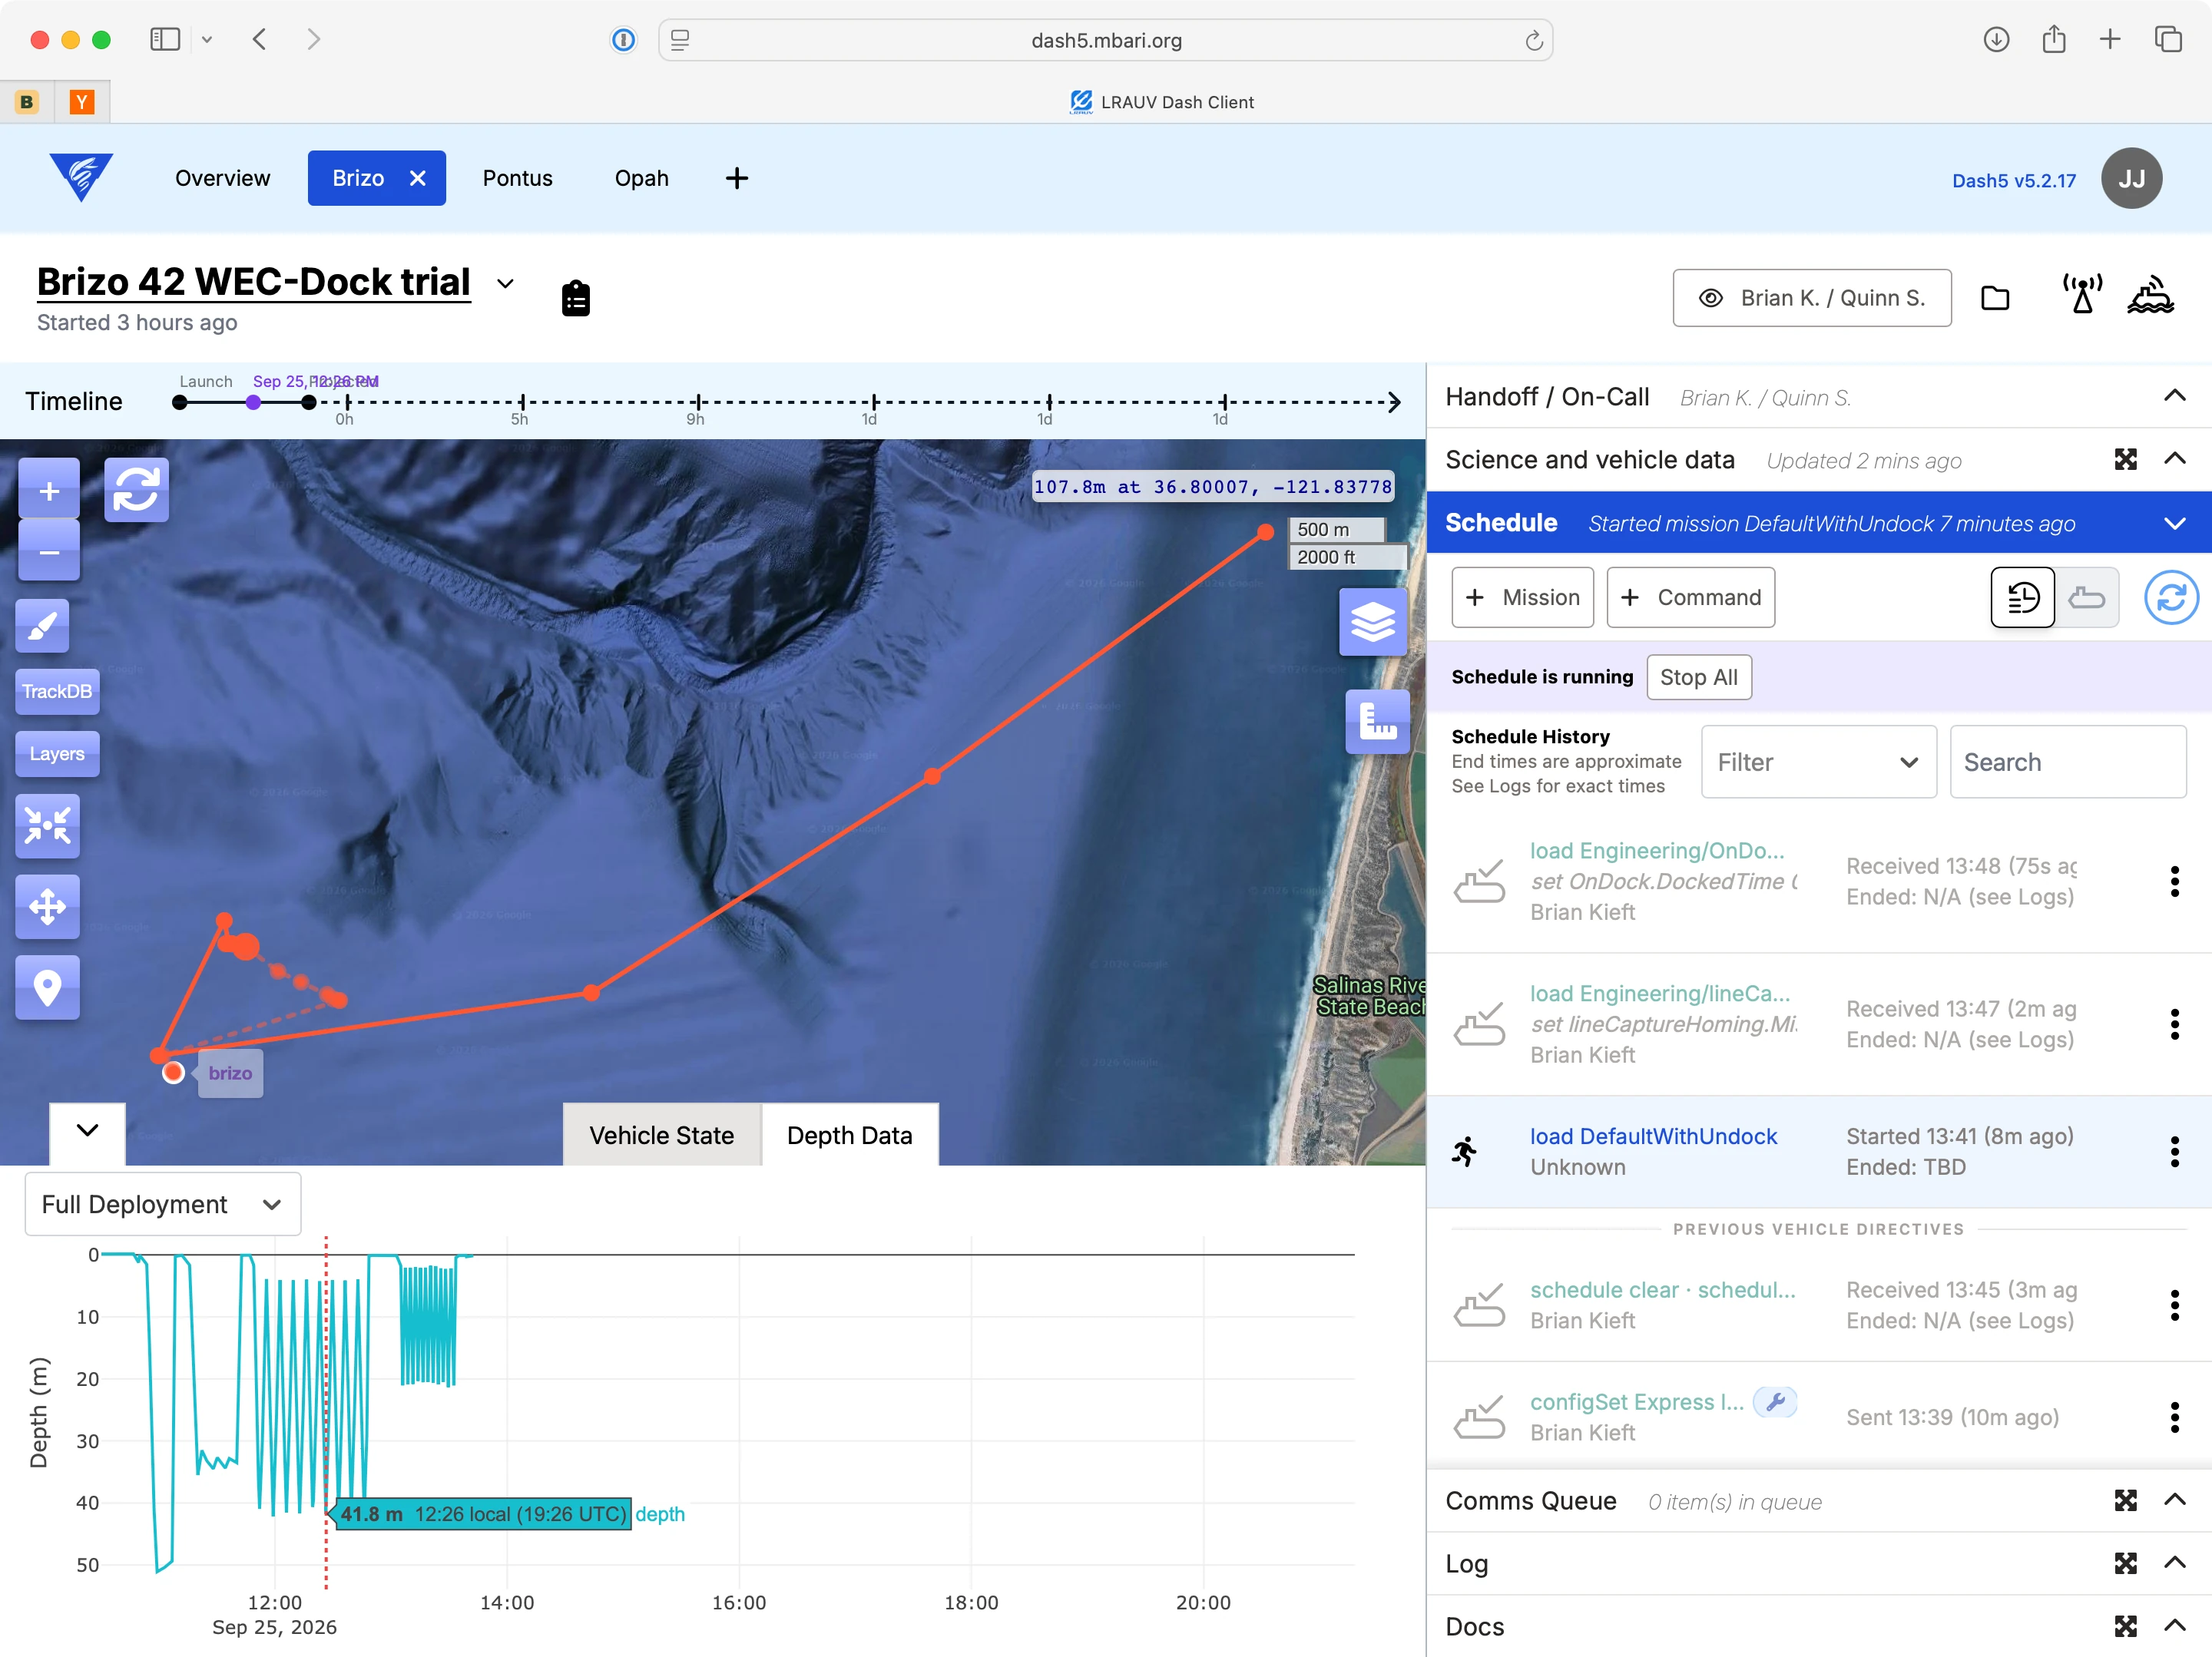
Task: Switch to vehicle directives view toggle
Action: click(2087, 597)
